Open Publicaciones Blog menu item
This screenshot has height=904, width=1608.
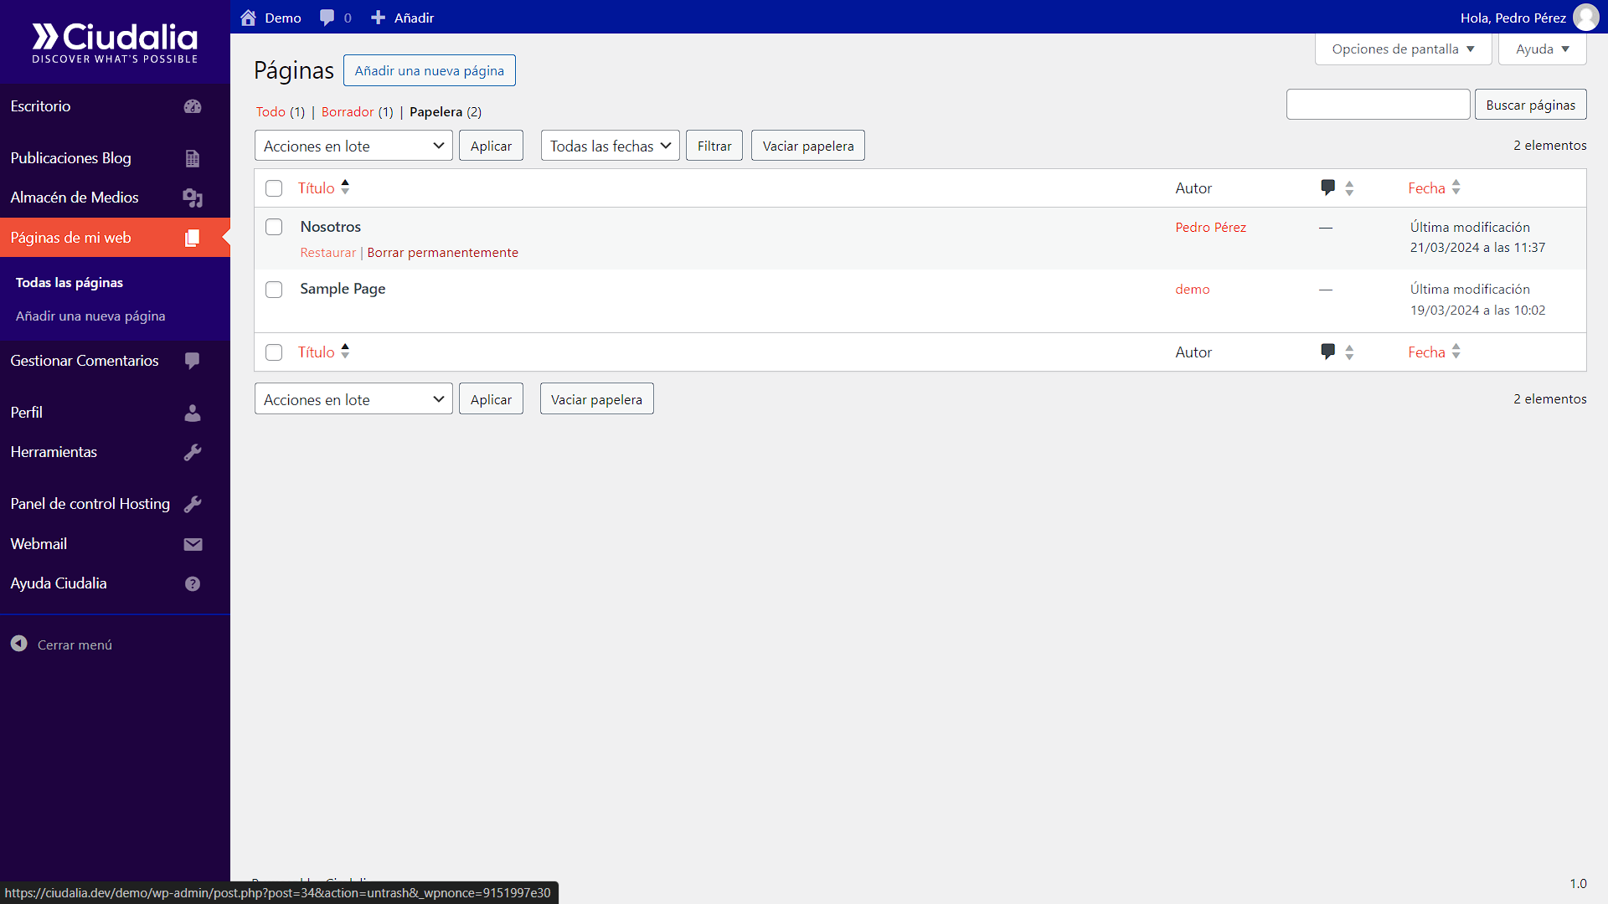point(71,158)
